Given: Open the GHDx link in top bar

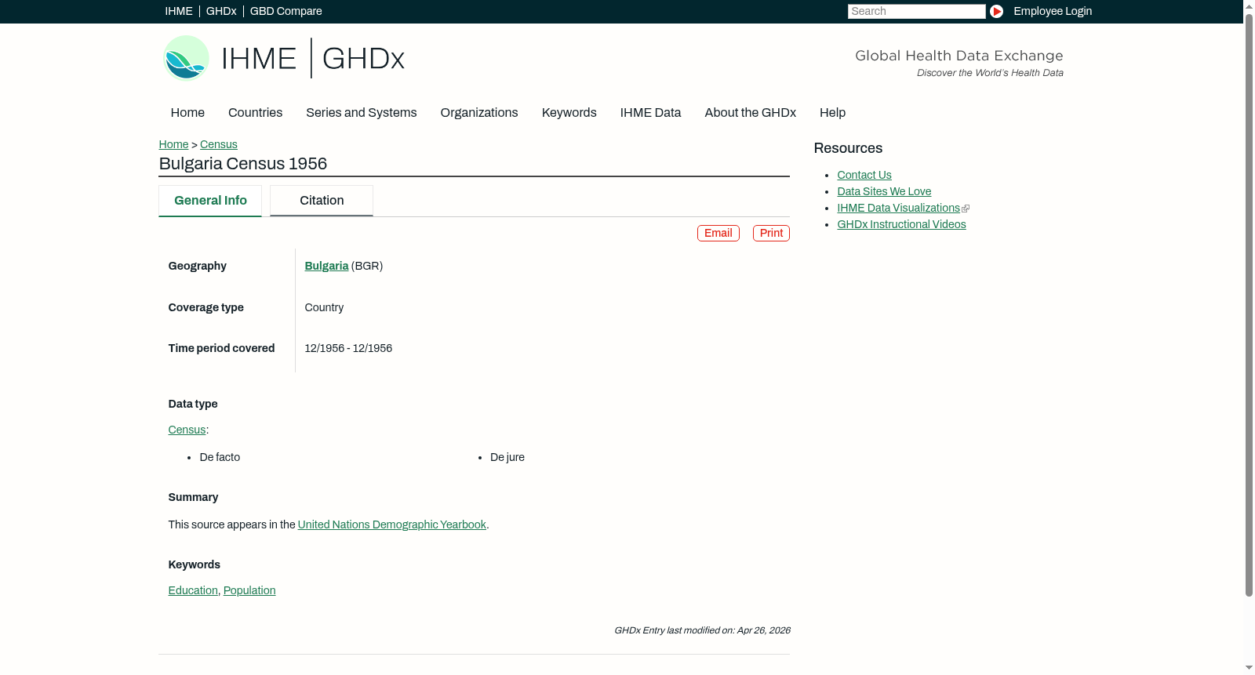Looking at the screenshot, I should (x=221, y=11).
